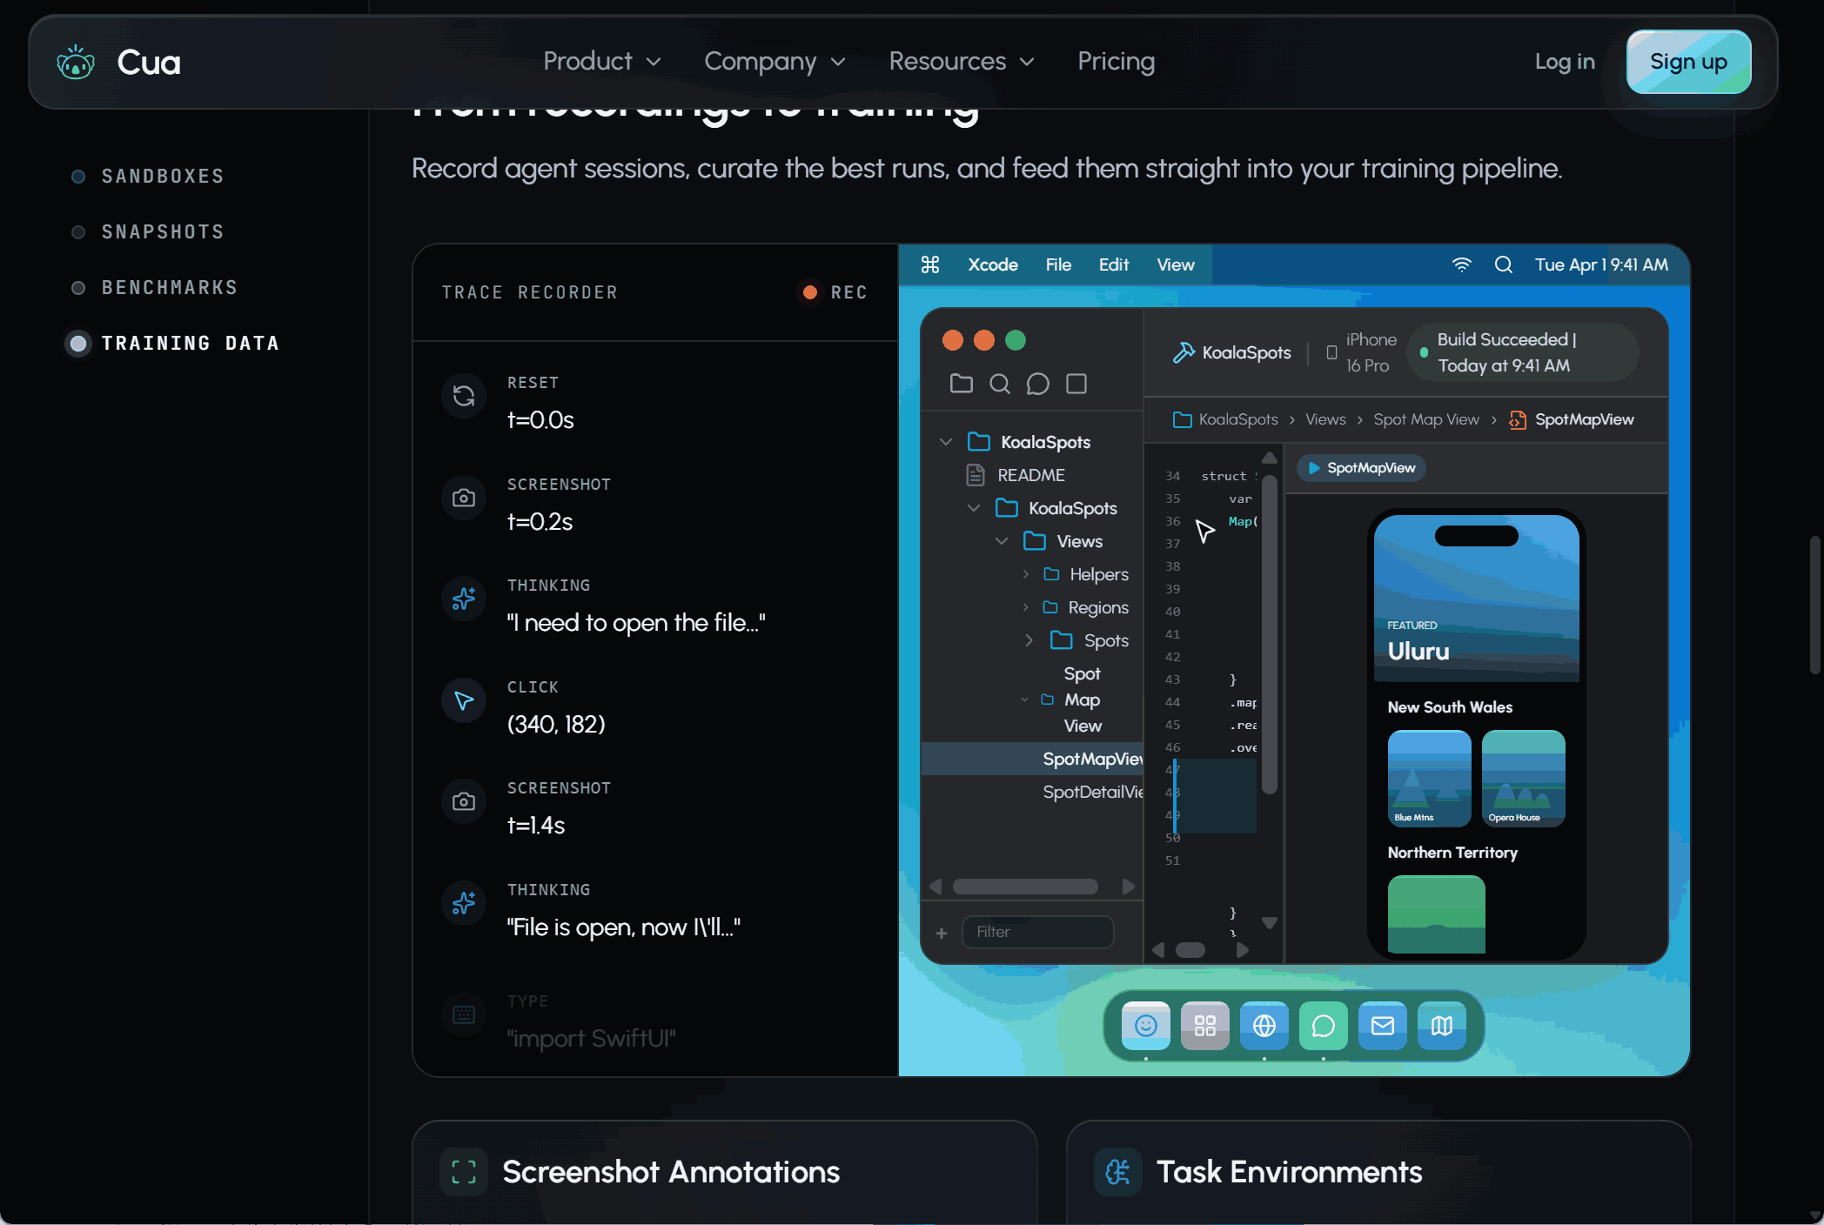Click the search magnifier in Xcode navigator
The width and height of the screenshot is (1824, 1225).
999,384
